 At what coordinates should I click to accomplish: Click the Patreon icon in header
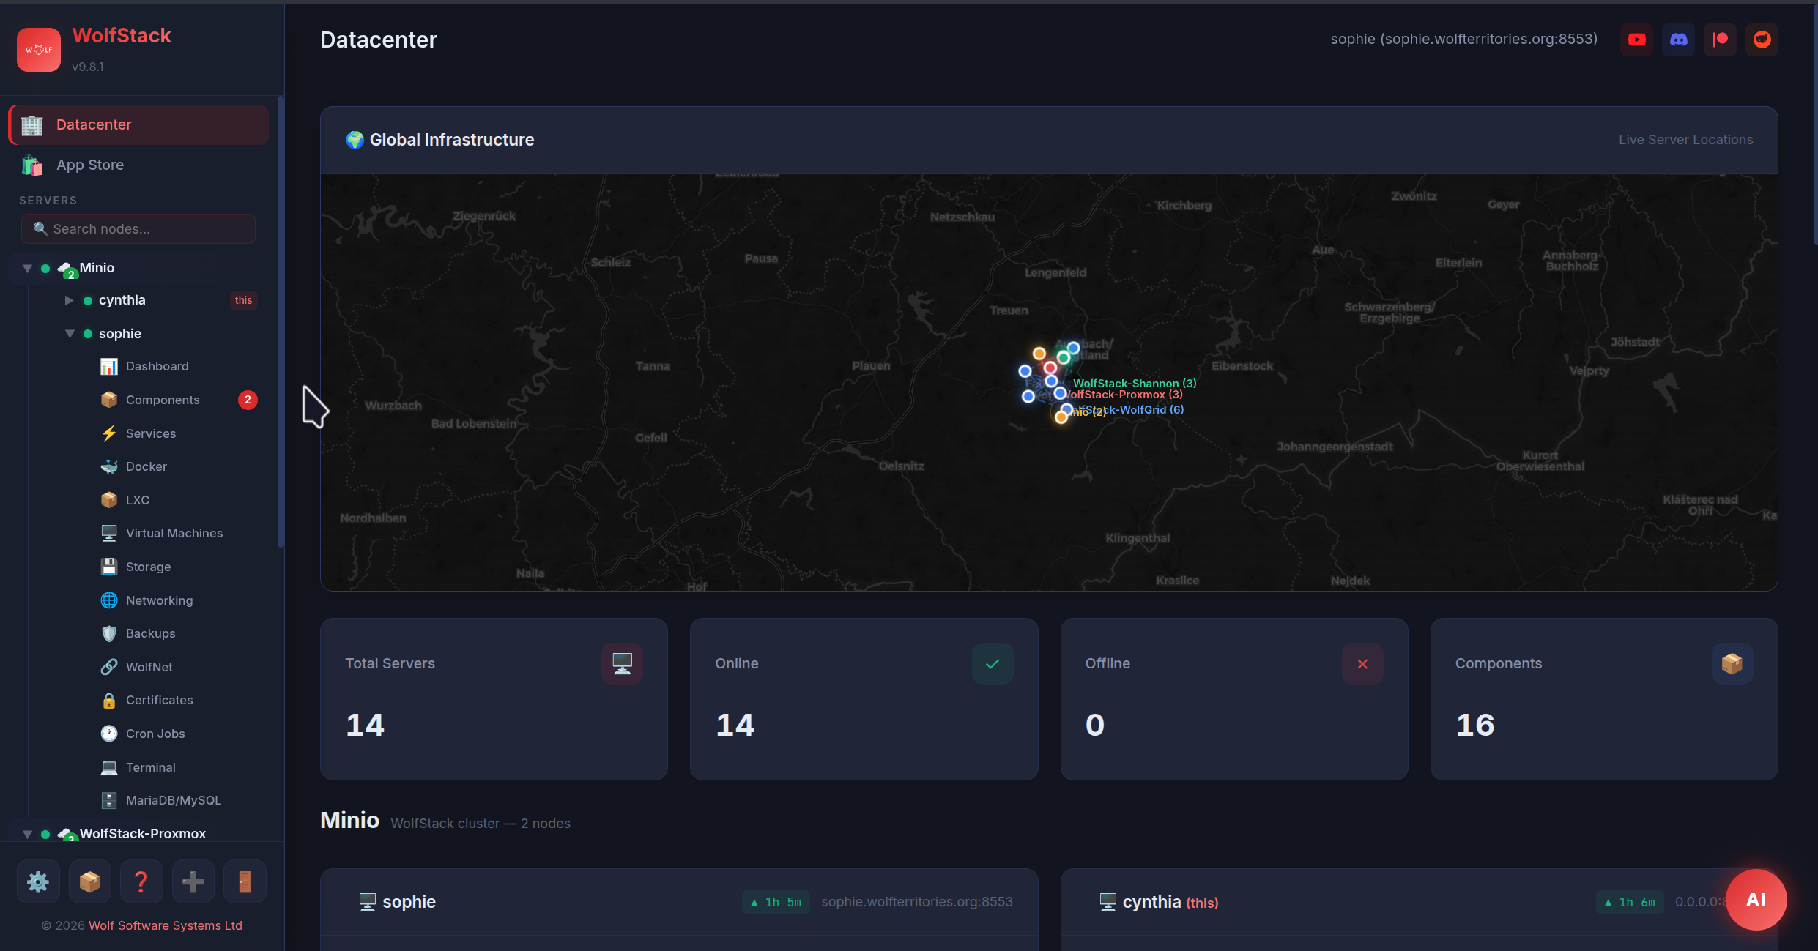click(x=1720, y=40)
